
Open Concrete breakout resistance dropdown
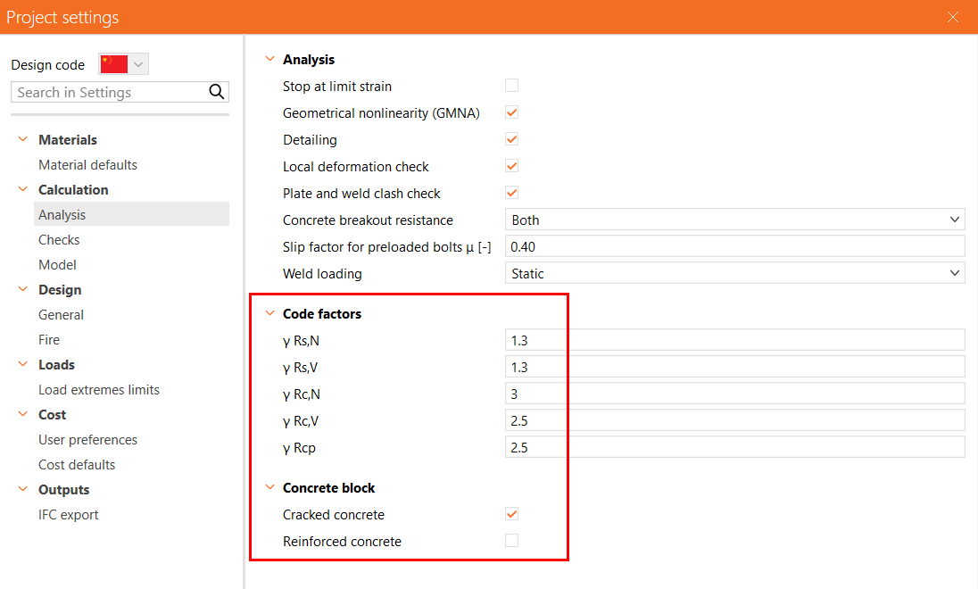(x=734, y=220)
